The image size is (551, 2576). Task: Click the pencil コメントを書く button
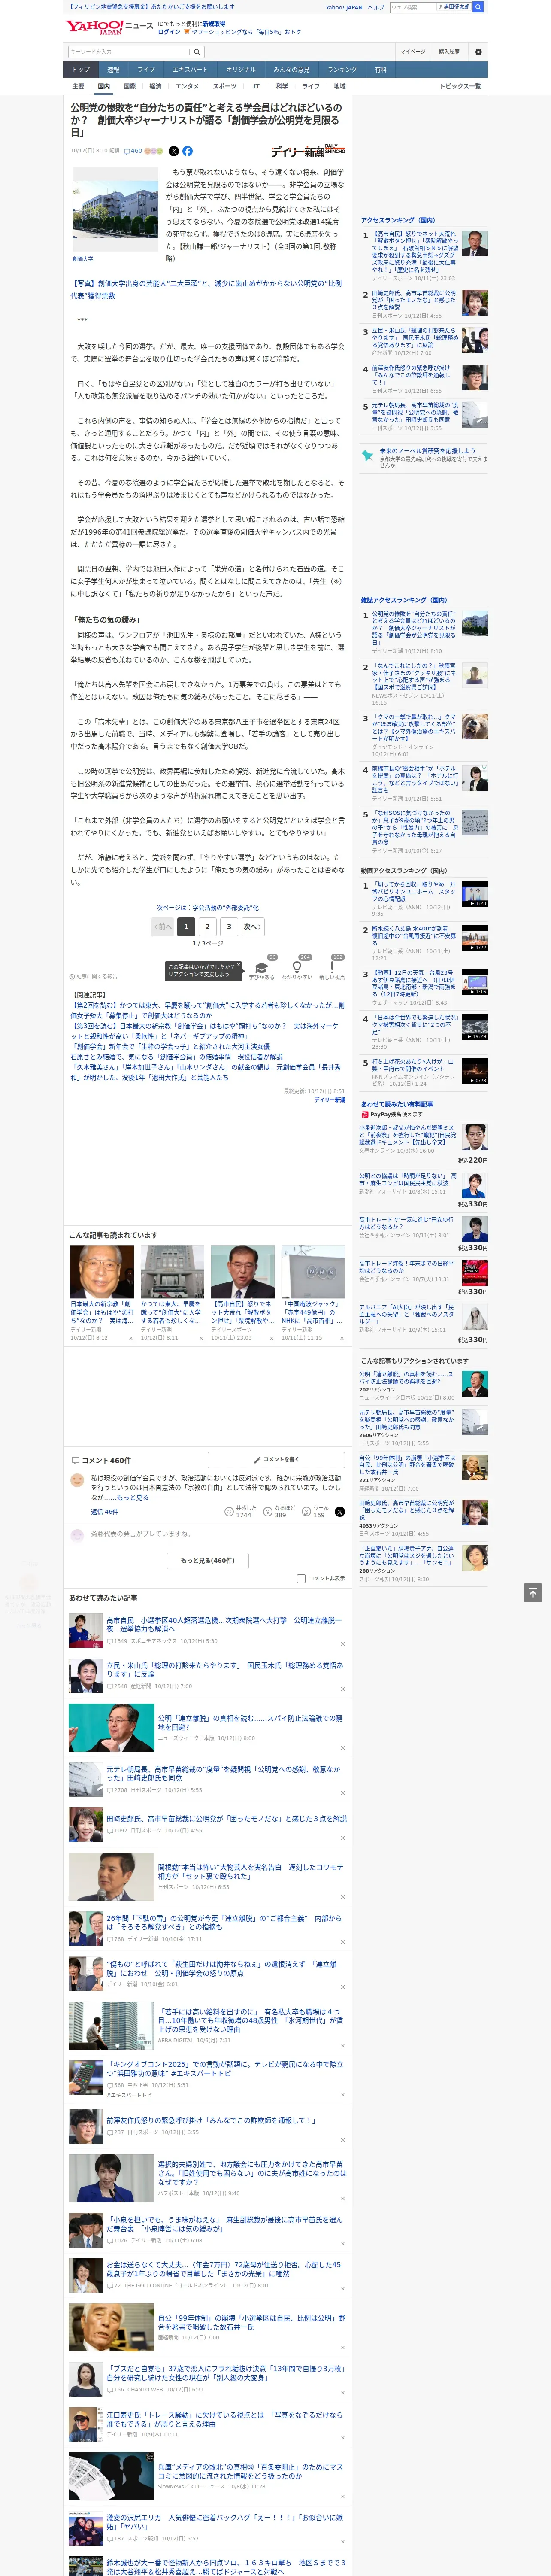tap(276, 1460)
